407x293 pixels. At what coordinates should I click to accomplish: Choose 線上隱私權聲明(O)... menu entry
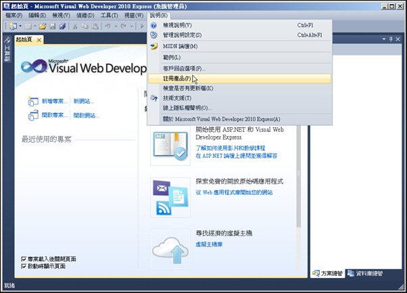tap(240, 108)
